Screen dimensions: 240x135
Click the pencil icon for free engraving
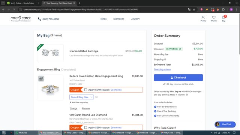(70, 102)
